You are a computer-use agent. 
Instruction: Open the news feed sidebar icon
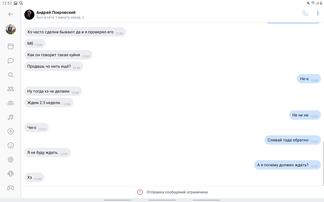coord(11,46)
